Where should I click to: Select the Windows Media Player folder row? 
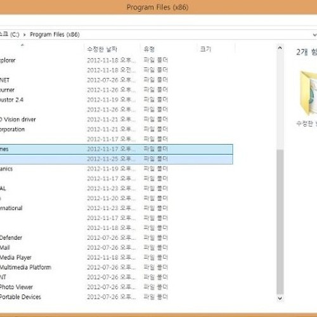pyautogui.click(x=116, y=257)
